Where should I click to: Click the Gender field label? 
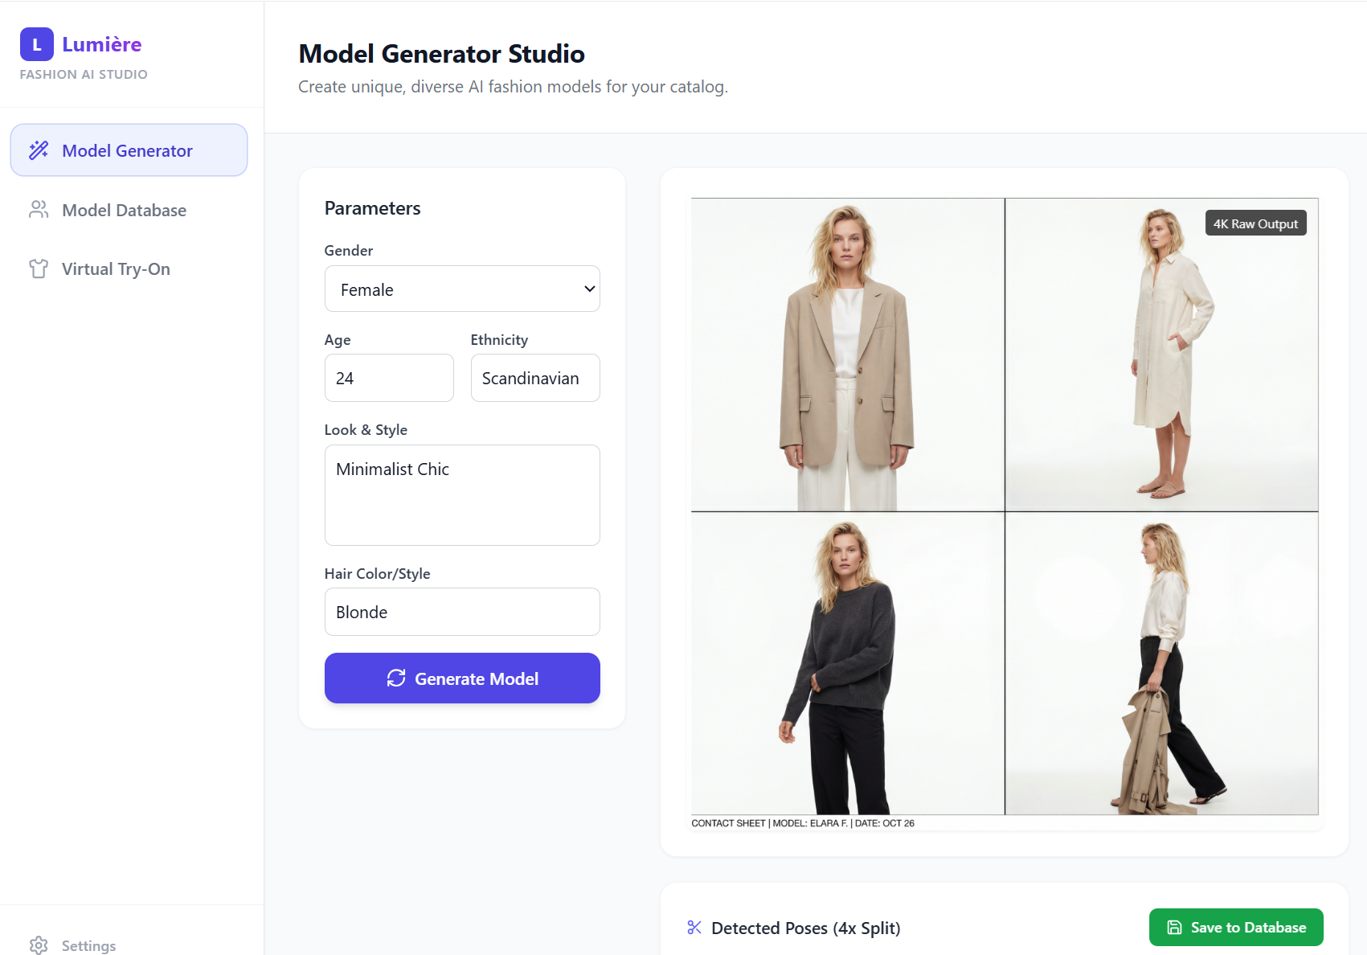[x=348, y=250]
